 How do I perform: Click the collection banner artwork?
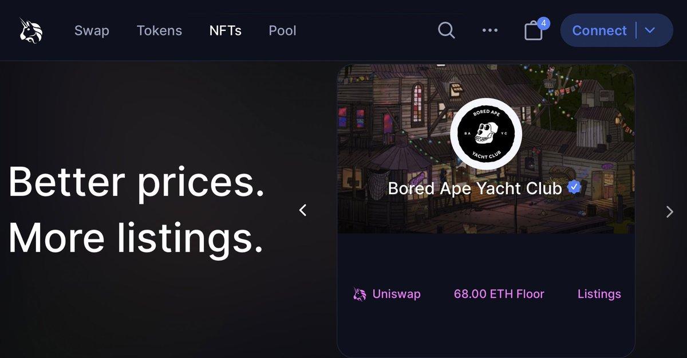coord(389,115)
